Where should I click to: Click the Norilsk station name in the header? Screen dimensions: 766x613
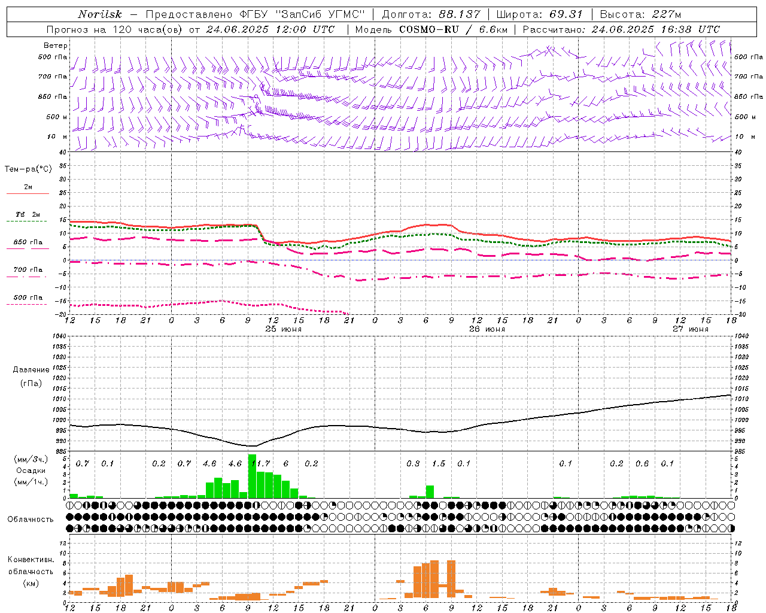[x=99, y=14]
